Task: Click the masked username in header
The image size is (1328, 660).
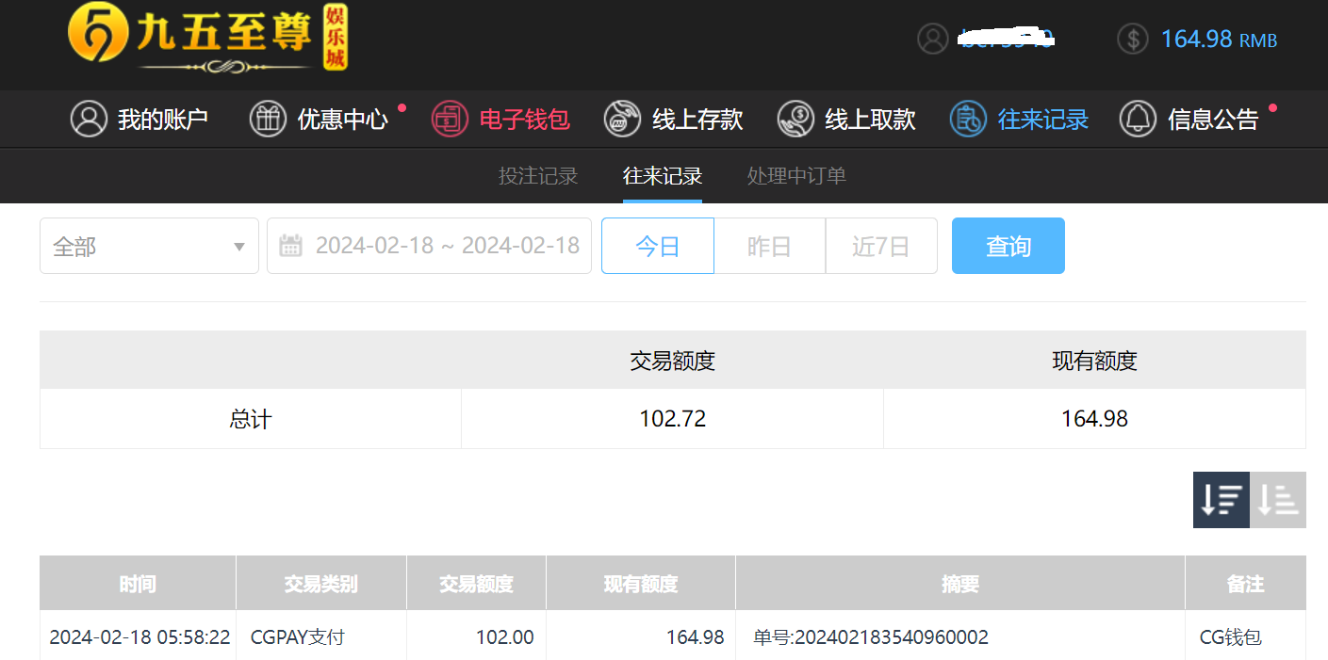Action: coord(1006,39)
